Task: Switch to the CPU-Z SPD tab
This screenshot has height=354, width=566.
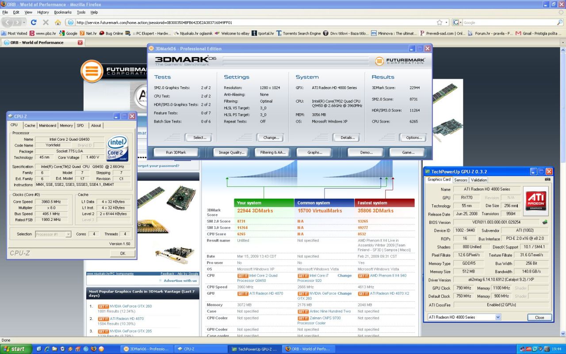Action: click(80, 125)
